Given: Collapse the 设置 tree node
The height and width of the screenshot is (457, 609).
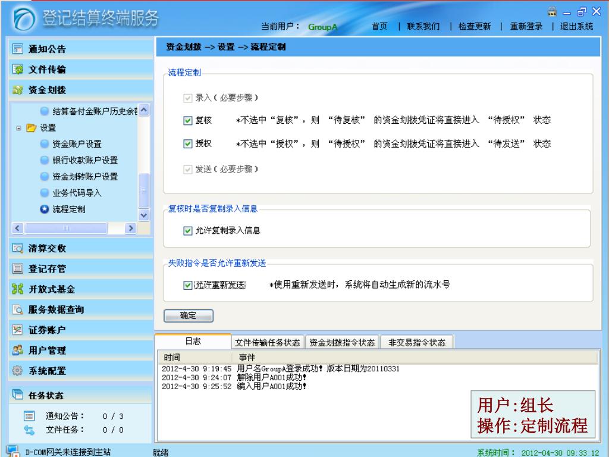Looking at the screenshot, I should tap(18, 128).
